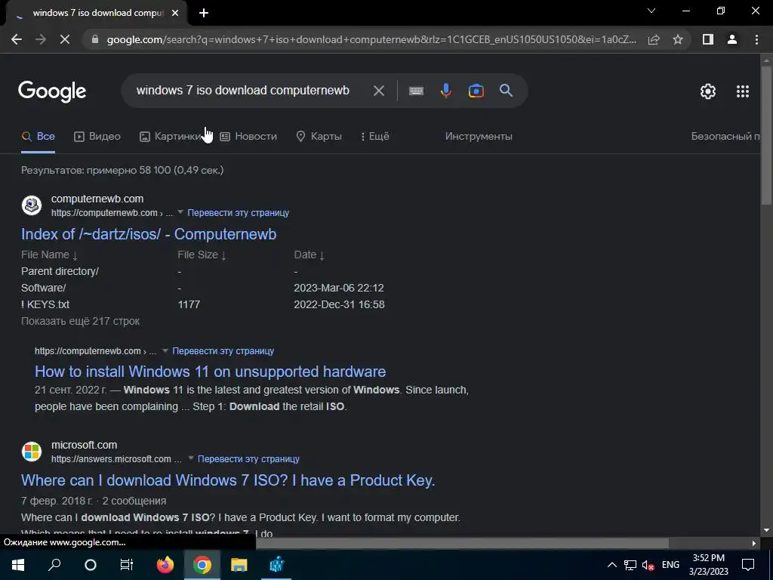Switch to Картинки results tab
This screenshot has height=580, width=773.
click(171, 136)
